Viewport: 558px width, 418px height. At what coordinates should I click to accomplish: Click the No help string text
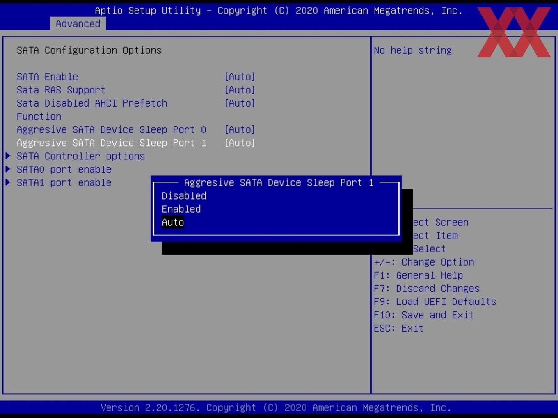(413, 50)
